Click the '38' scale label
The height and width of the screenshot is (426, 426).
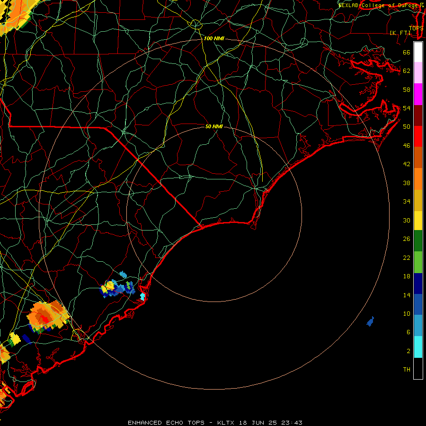(x=407, y=183)
